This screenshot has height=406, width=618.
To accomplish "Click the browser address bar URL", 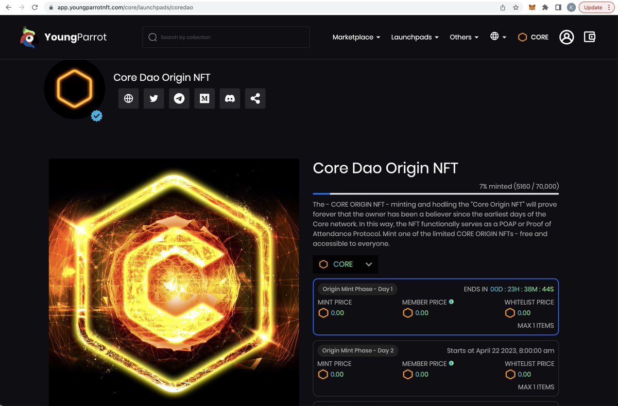I will (x=125, y=8).
